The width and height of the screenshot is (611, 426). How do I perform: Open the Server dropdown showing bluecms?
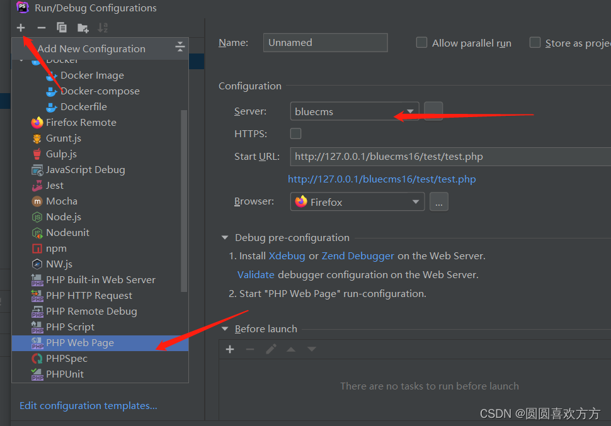[x=355, y=111]
